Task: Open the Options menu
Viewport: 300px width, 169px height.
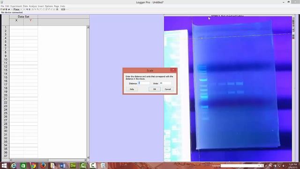Action: (x=49, y=6)
